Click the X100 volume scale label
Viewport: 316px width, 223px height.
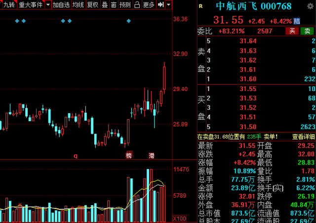point(180,219)
